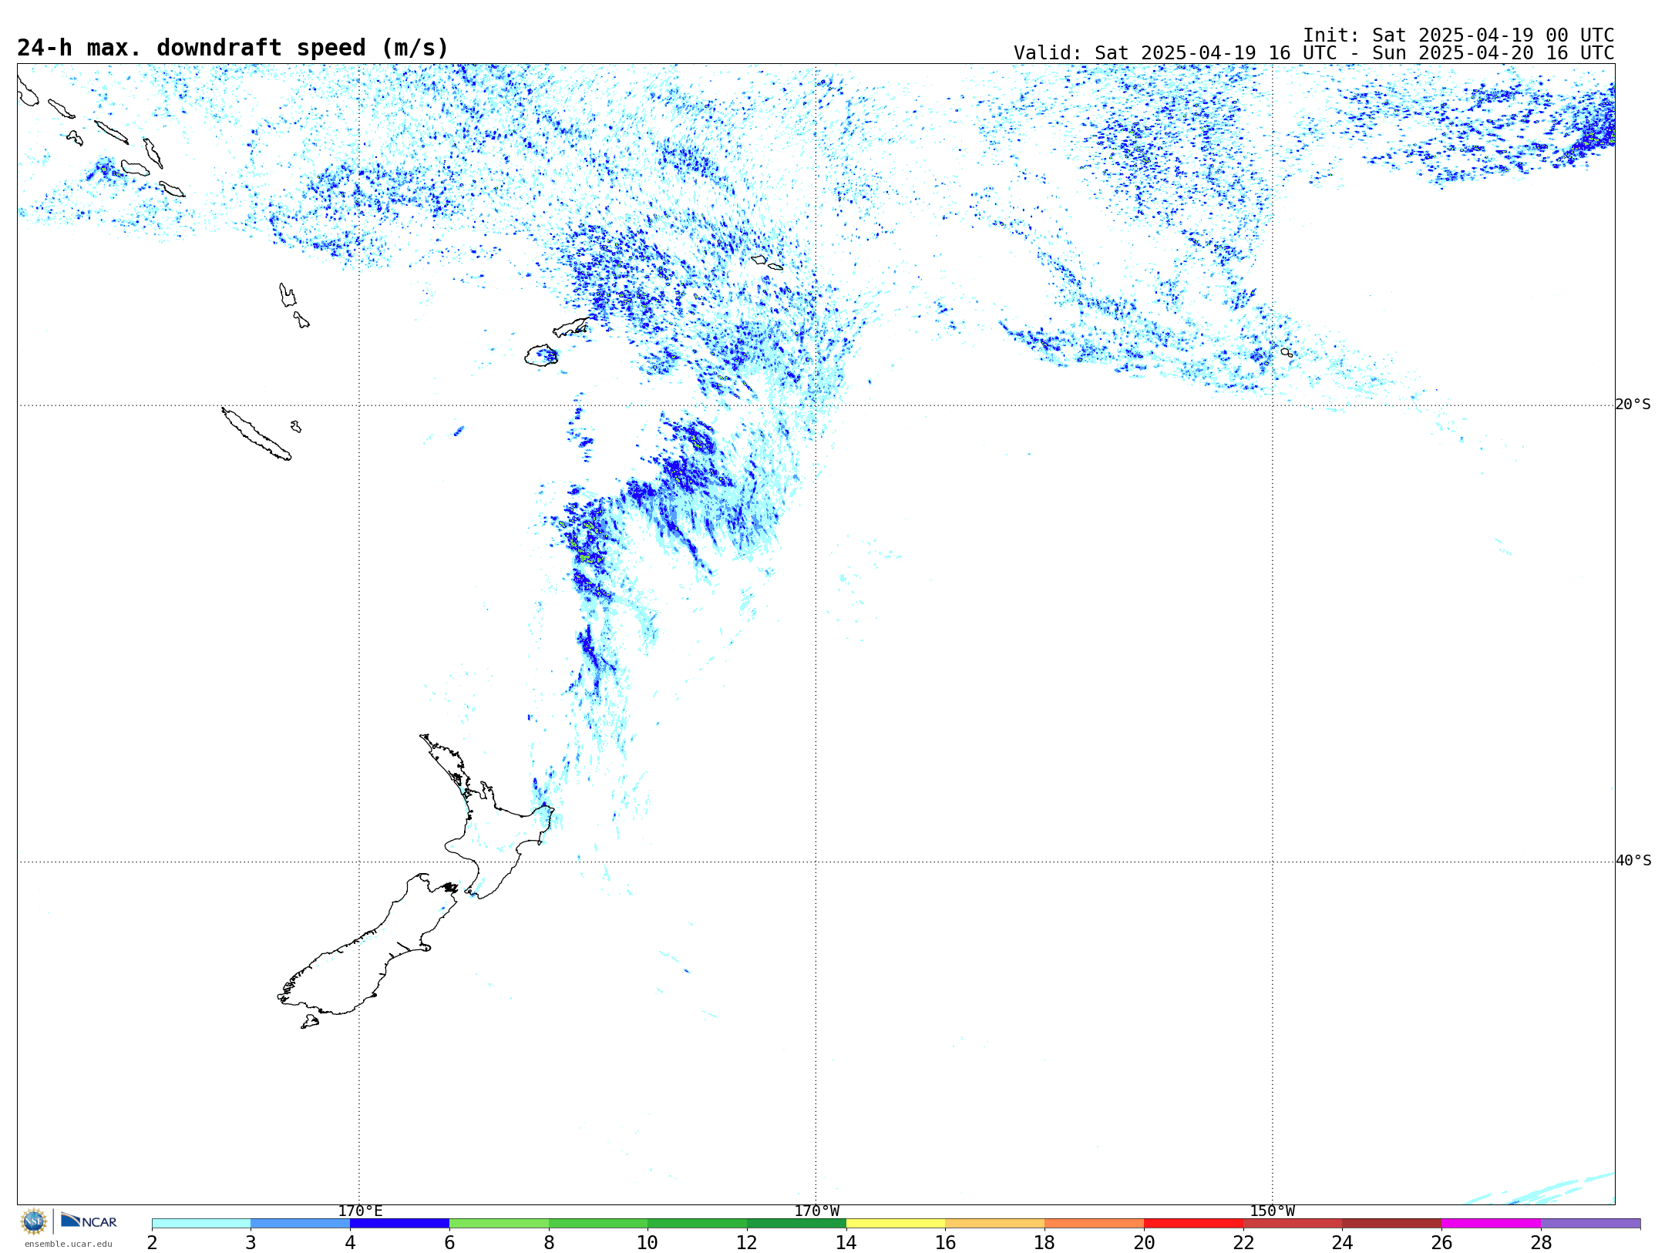This screenshot has height=1253, width=1665.
Task: Choose the dark red 24-26 swatch
Action: pyautogui.click(x=1392, y=1224)
